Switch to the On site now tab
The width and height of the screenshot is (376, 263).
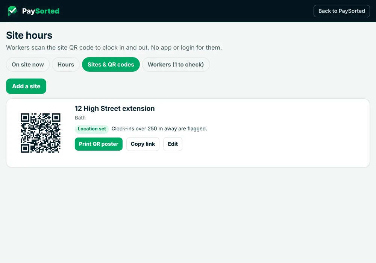(x=27, y=64)
